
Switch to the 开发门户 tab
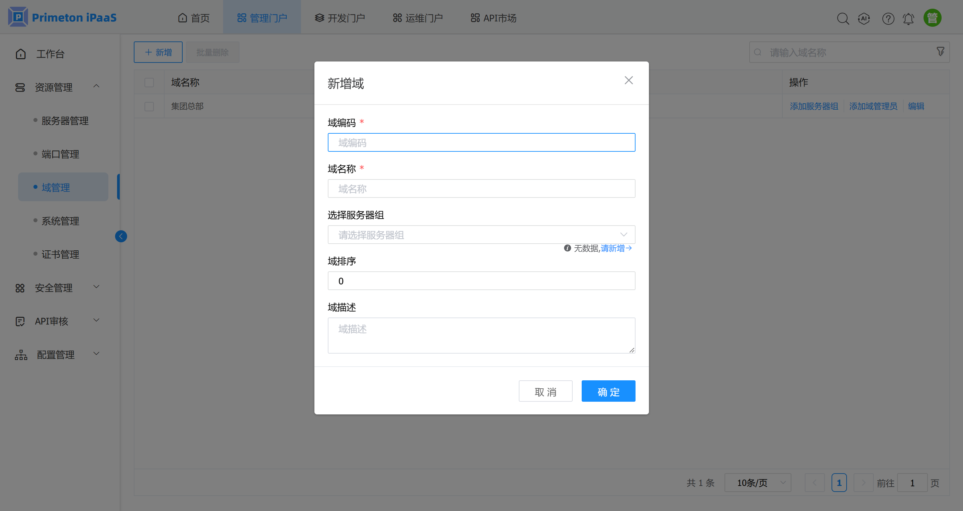(x=340, y=17)
